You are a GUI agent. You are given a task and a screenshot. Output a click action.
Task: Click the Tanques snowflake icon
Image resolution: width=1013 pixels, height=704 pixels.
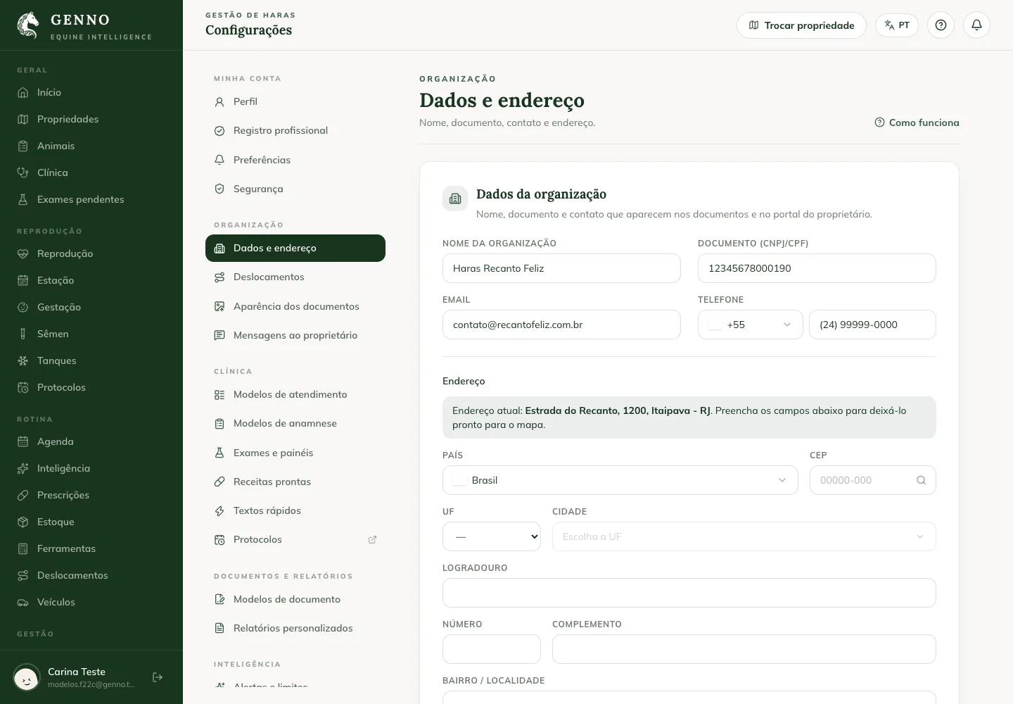coord(23,360)
